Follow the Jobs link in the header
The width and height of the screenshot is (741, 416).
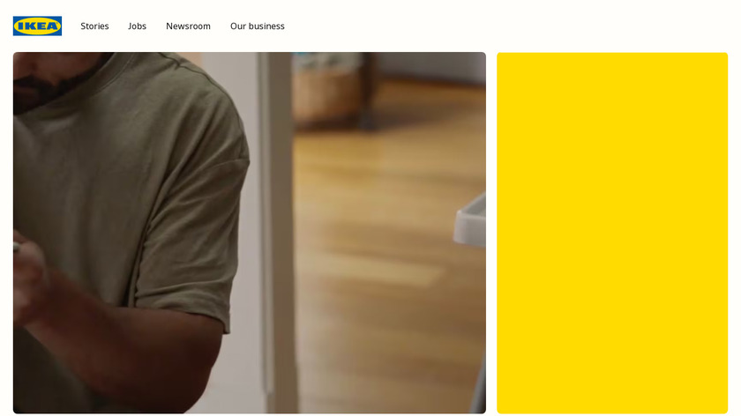click(137, 26)
